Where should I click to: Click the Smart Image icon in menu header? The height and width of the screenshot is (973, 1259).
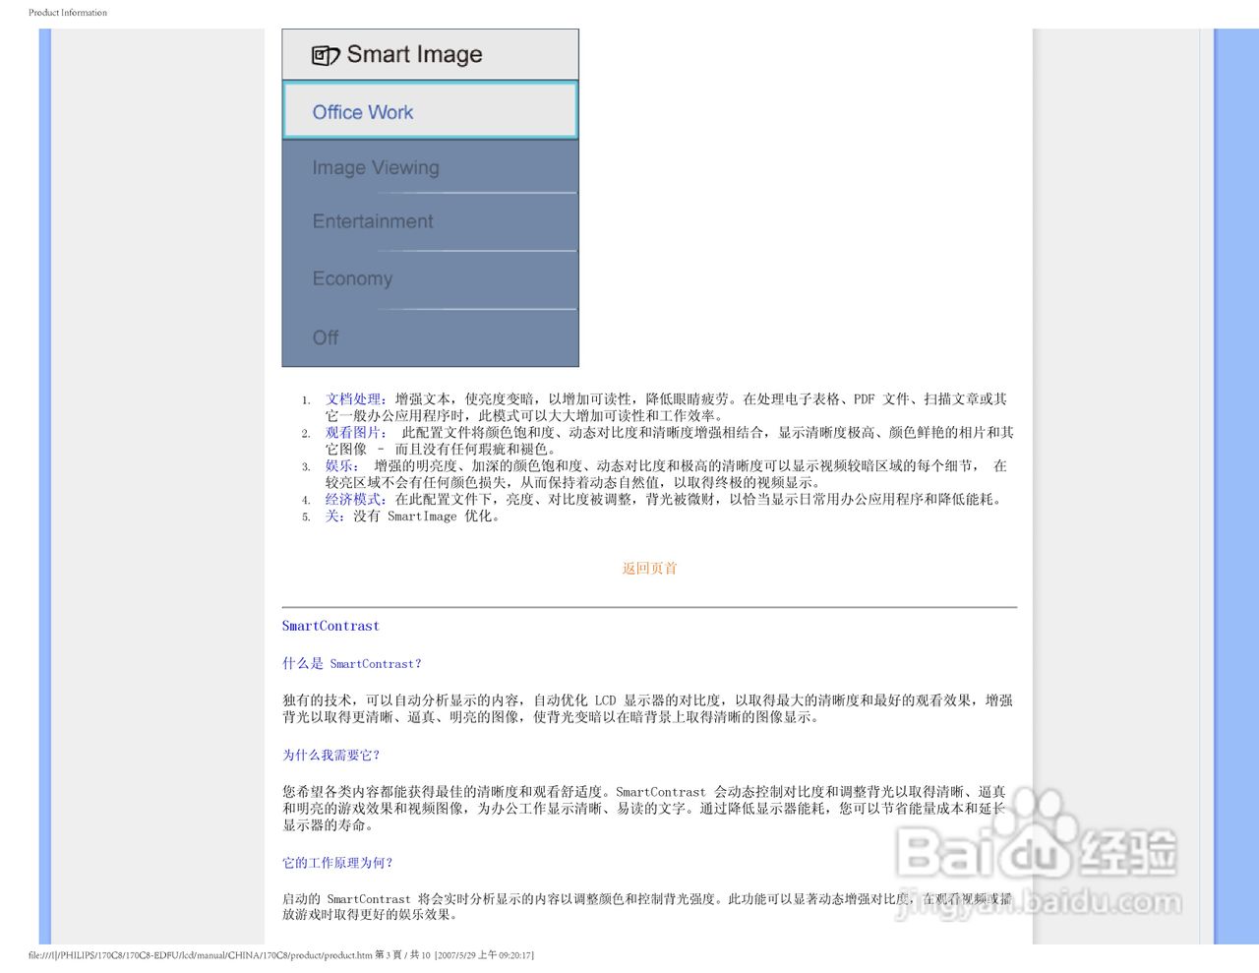pos(326,55)
